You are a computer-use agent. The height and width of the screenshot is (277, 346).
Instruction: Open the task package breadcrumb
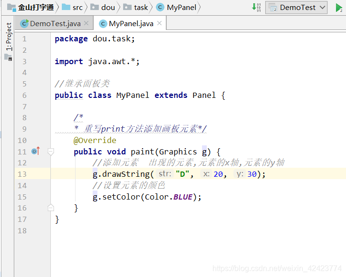pos(135,8)
